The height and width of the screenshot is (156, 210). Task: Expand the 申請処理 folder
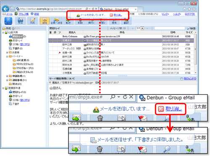pyautogui.click(x=7, y=76)
